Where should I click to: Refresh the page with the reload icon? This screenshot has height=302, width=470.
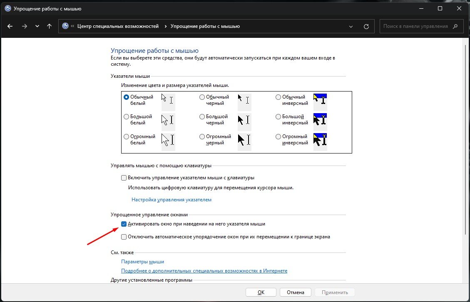click(366, 26)
